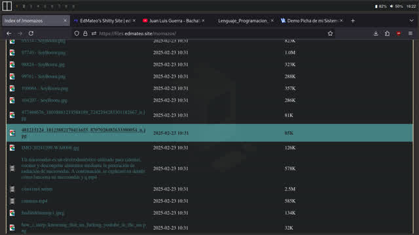Open the 286K SoyBooru jpg file link
Screen dimensions: 419x235
coord(45,101)
